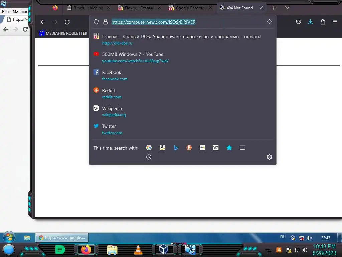Open File menu in VirtualBox window

coord(5,11)
